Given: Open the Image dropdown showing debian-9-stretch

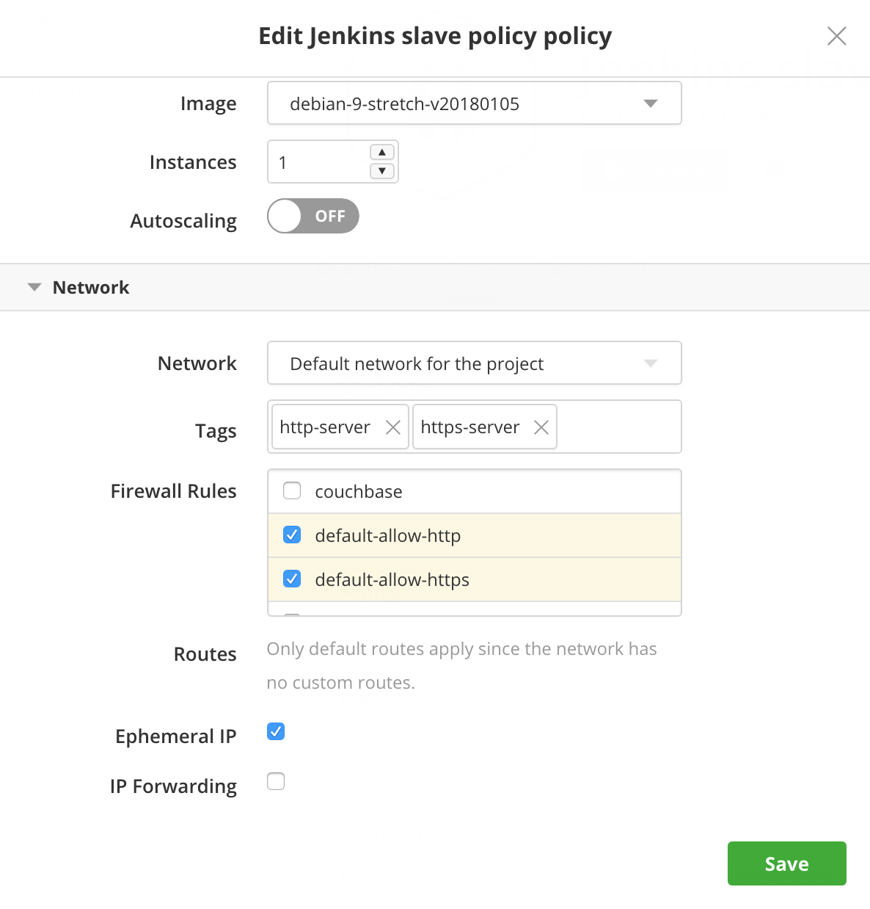Looking at the screenshot, I should [x=475, y=104].
